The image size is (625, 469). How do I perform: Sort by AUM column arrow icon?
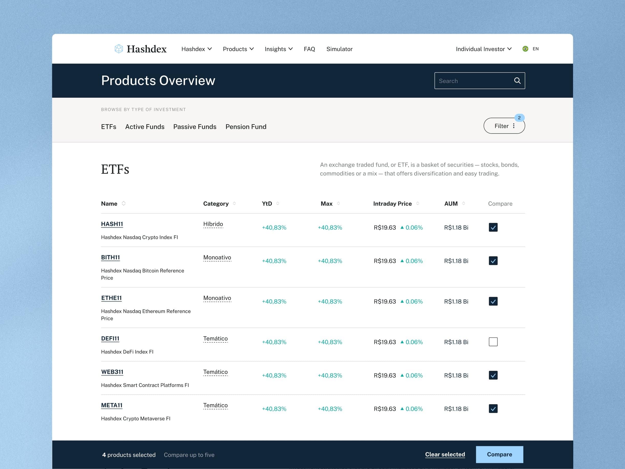464,203
